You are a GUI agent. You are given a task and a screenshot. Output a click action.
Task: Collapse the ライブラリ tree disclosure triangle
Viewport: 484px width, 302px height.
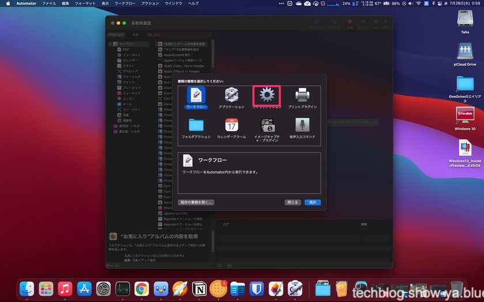pos(111,44)
